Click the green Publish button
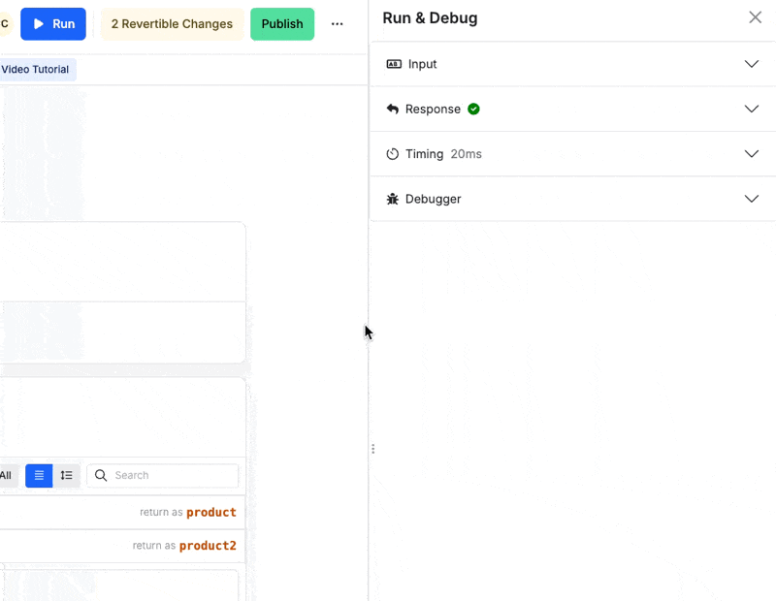This screenshot has width=776, height=601. click(x=282, y=23)
